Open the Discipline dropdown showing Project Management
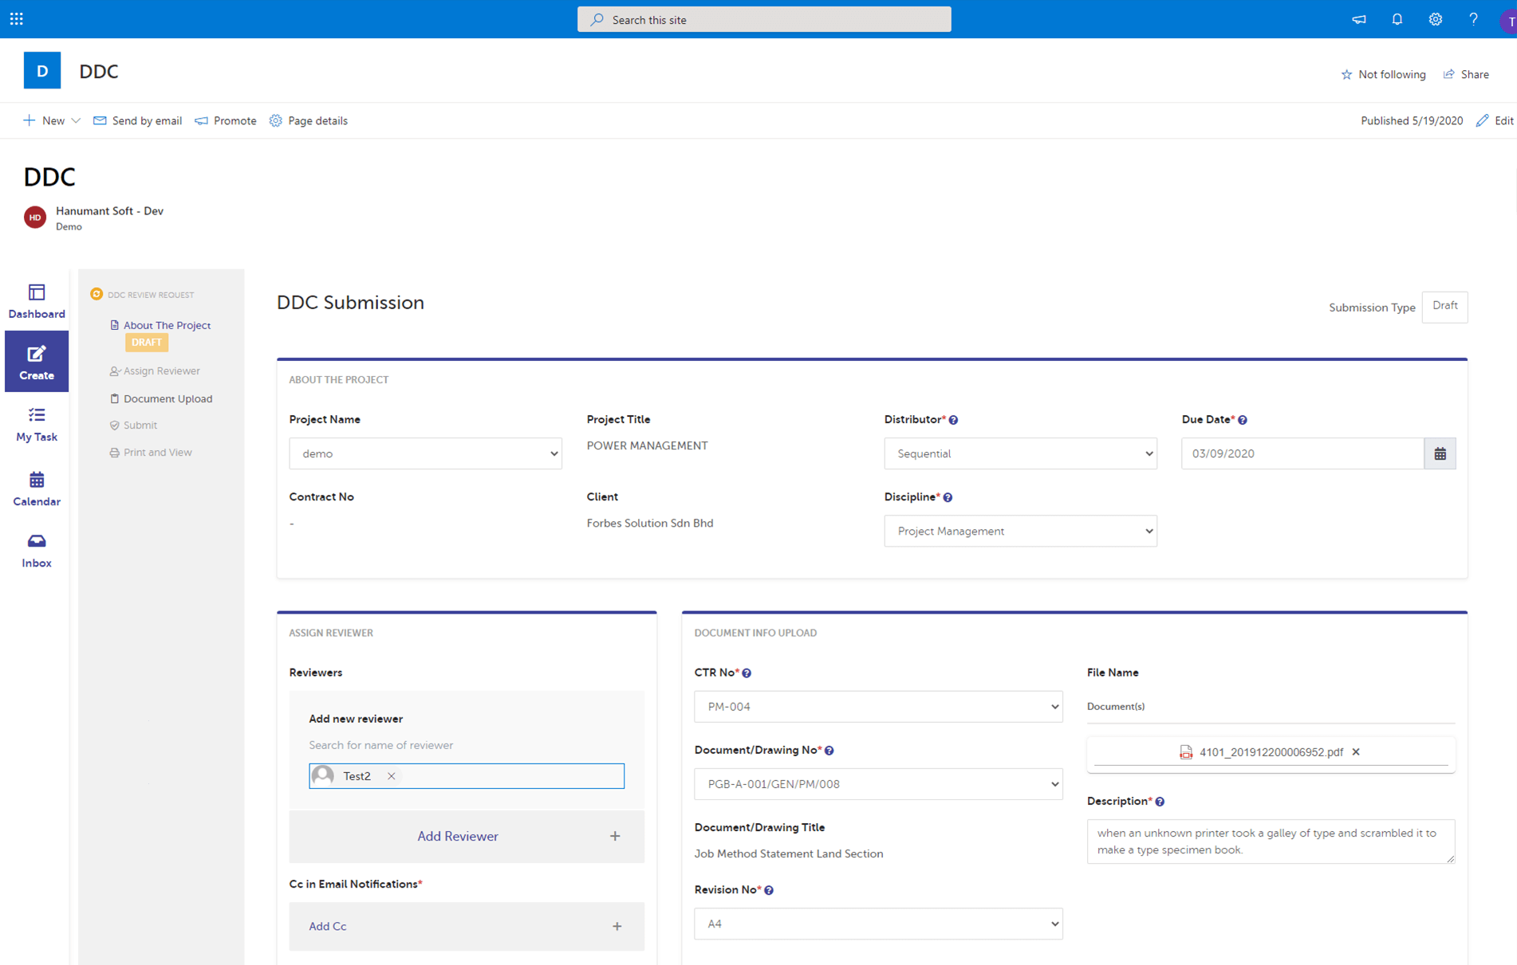Screen dimensions: 1517x965 pos(1020,531)
